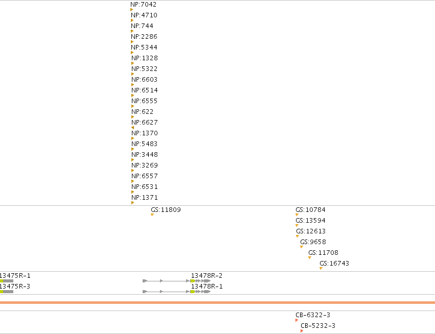Click the marker beneath GS:13594
The image size is (435, 334).
[x=297, y=226]
